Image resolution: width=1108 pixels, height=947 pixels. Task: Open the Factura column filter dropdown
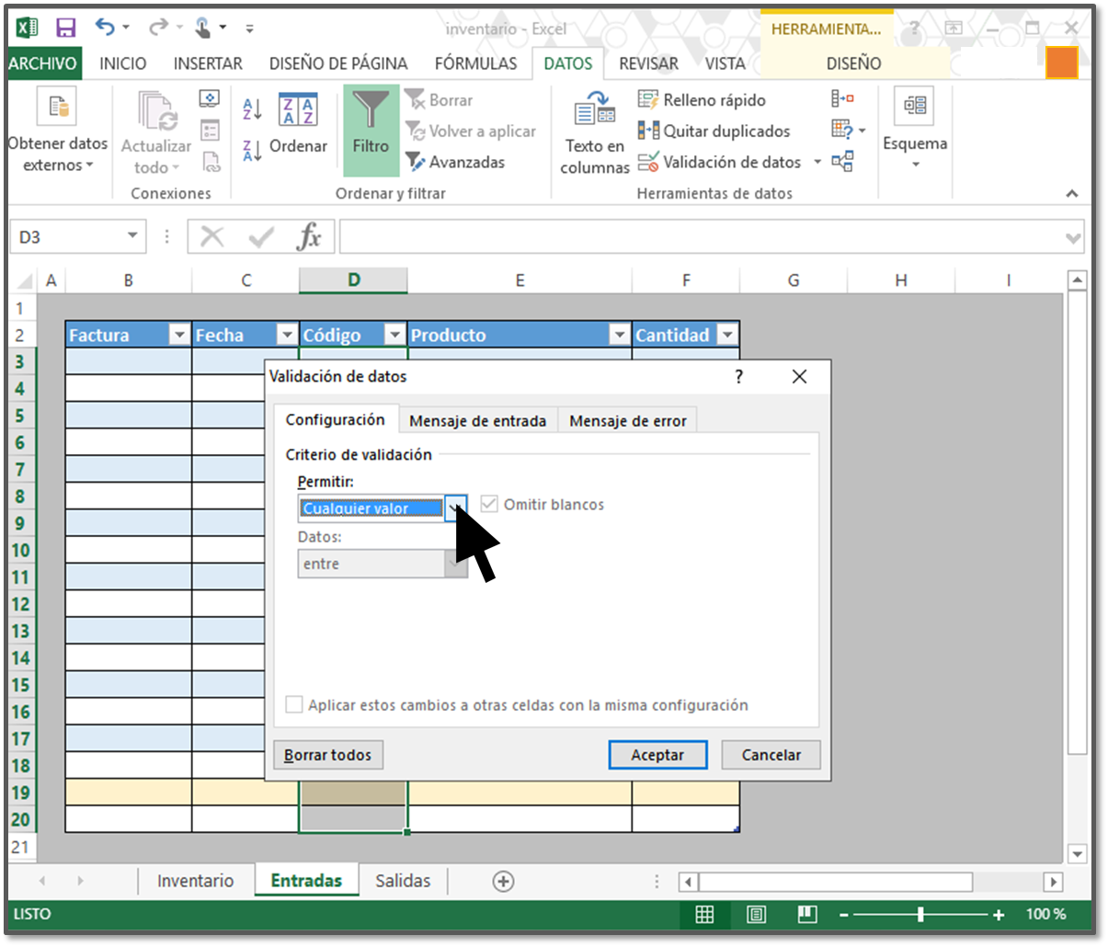[x=179, y=335]
